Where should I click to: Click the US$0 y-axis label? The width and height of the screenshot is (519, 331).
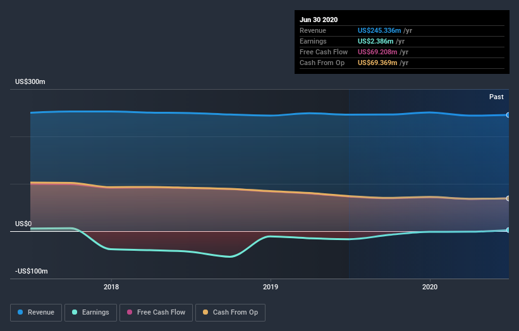click(x=23, y=224)
